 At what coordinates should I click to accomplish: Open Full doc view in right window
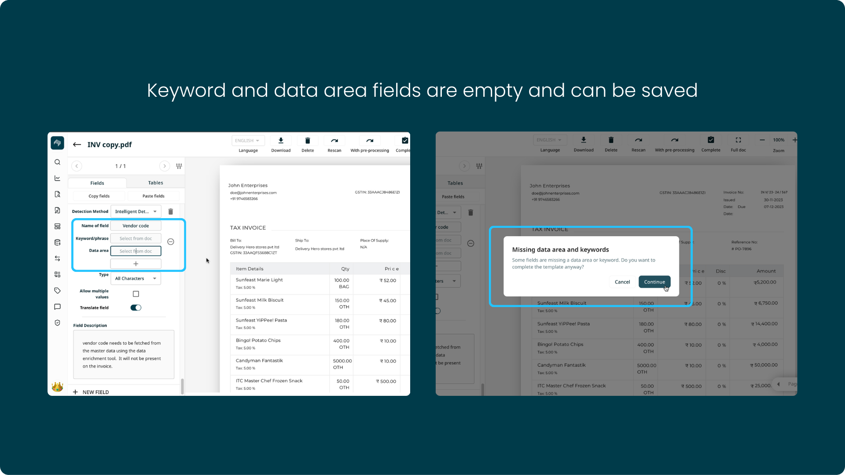click(738, 140)
